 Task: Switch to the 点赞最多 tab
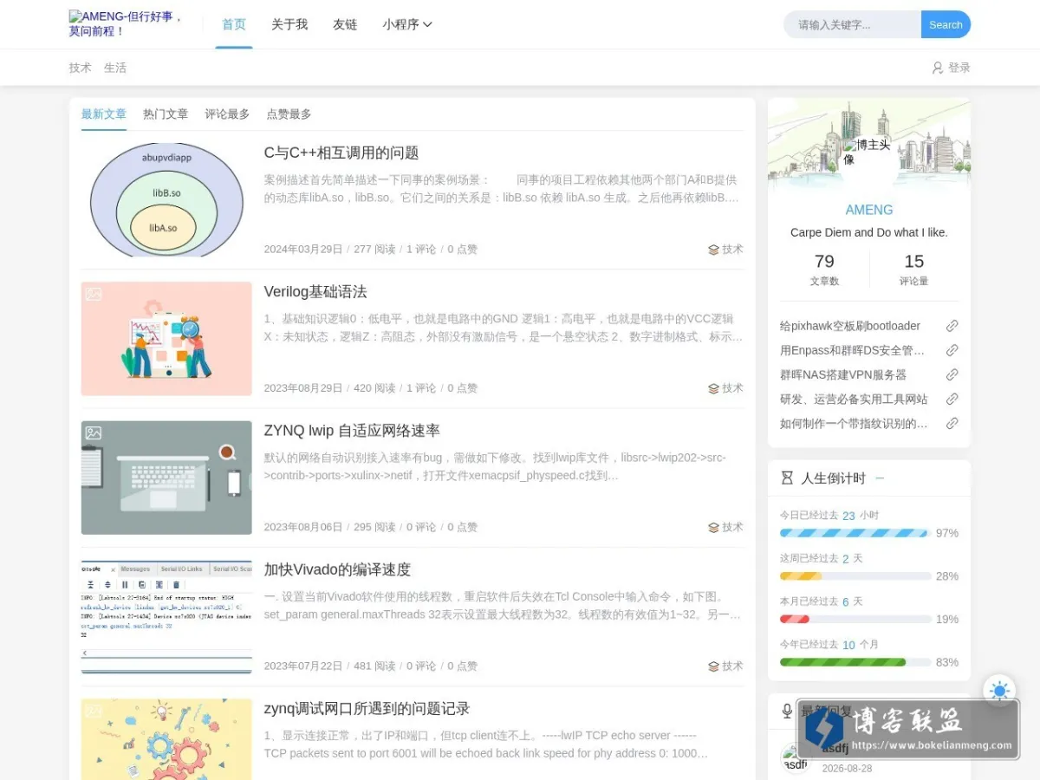point(289,114)
